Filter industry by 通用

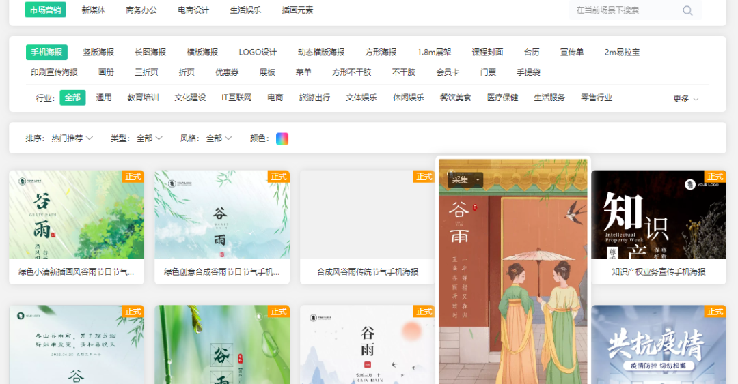(x=104, y=98)
